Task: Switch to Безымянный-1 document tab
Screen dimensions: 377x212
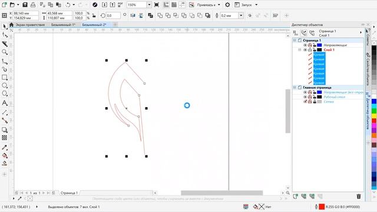Action: [x=63, y=25]
